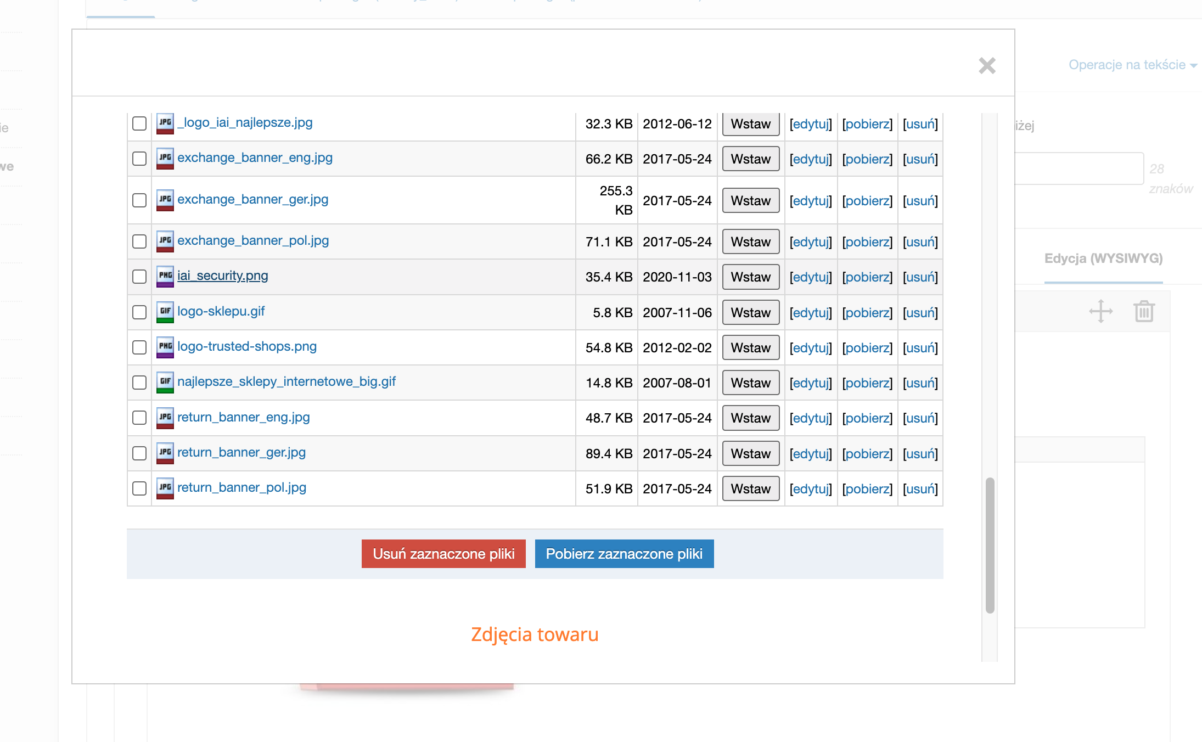1202x742 pixels.
Task: Tick checkbox for return_banner_ger.jpg
Action: tap(139, 453)
